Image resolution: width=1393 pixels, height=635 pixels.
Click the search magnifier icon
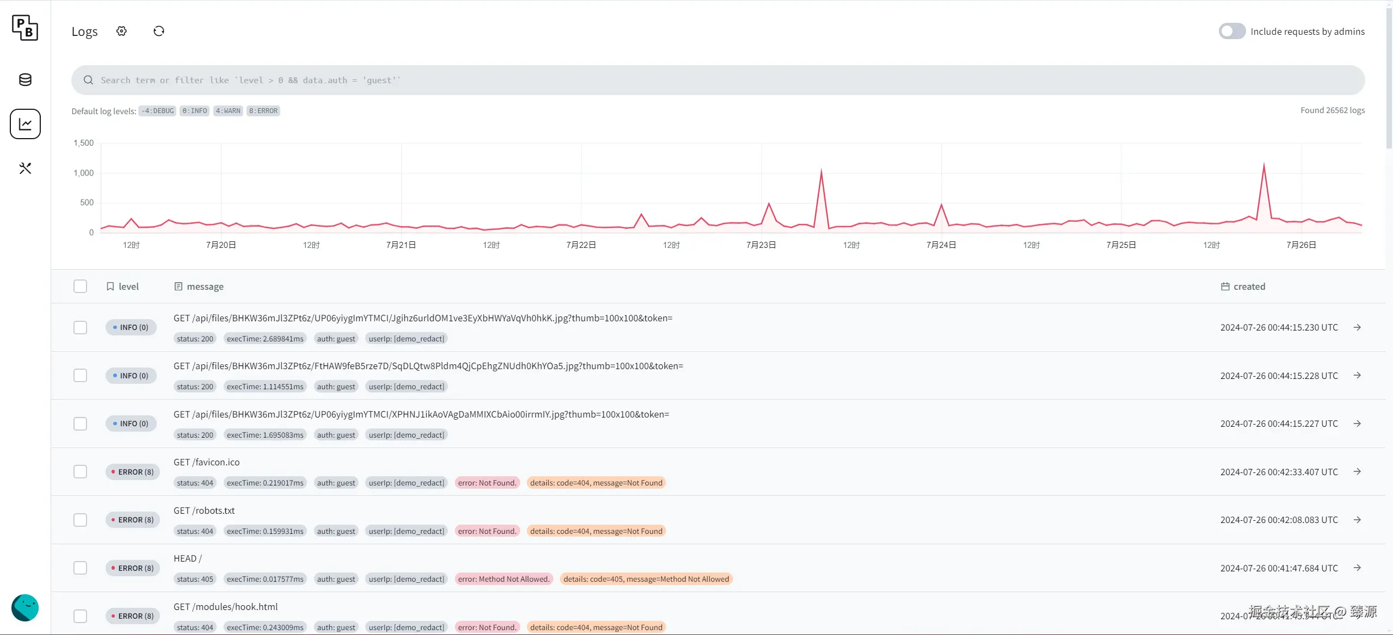tap(88, 80)
